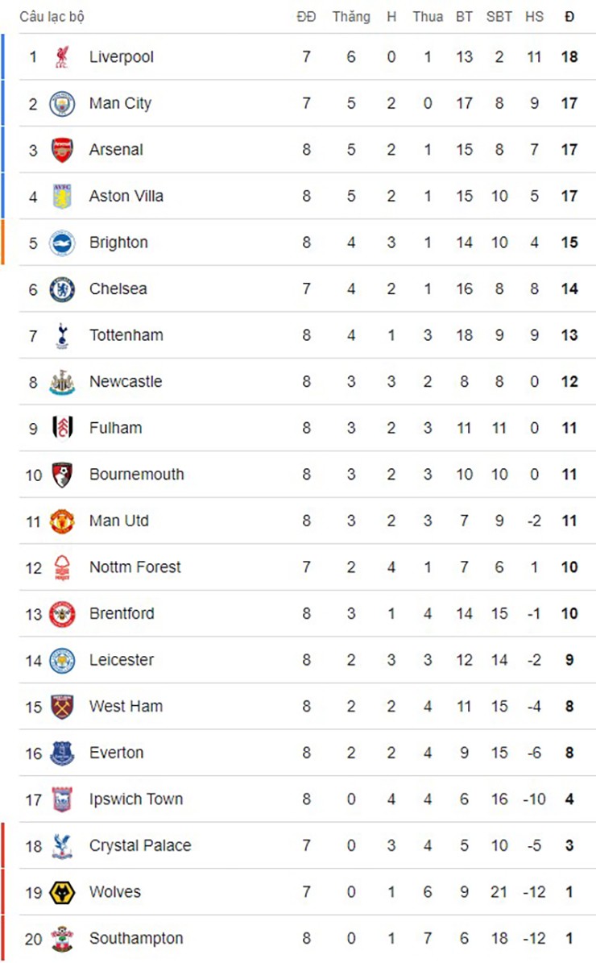Click the Tottenham cockerel crest
This screenshot has width=596, height=963.
coord(62,335)
